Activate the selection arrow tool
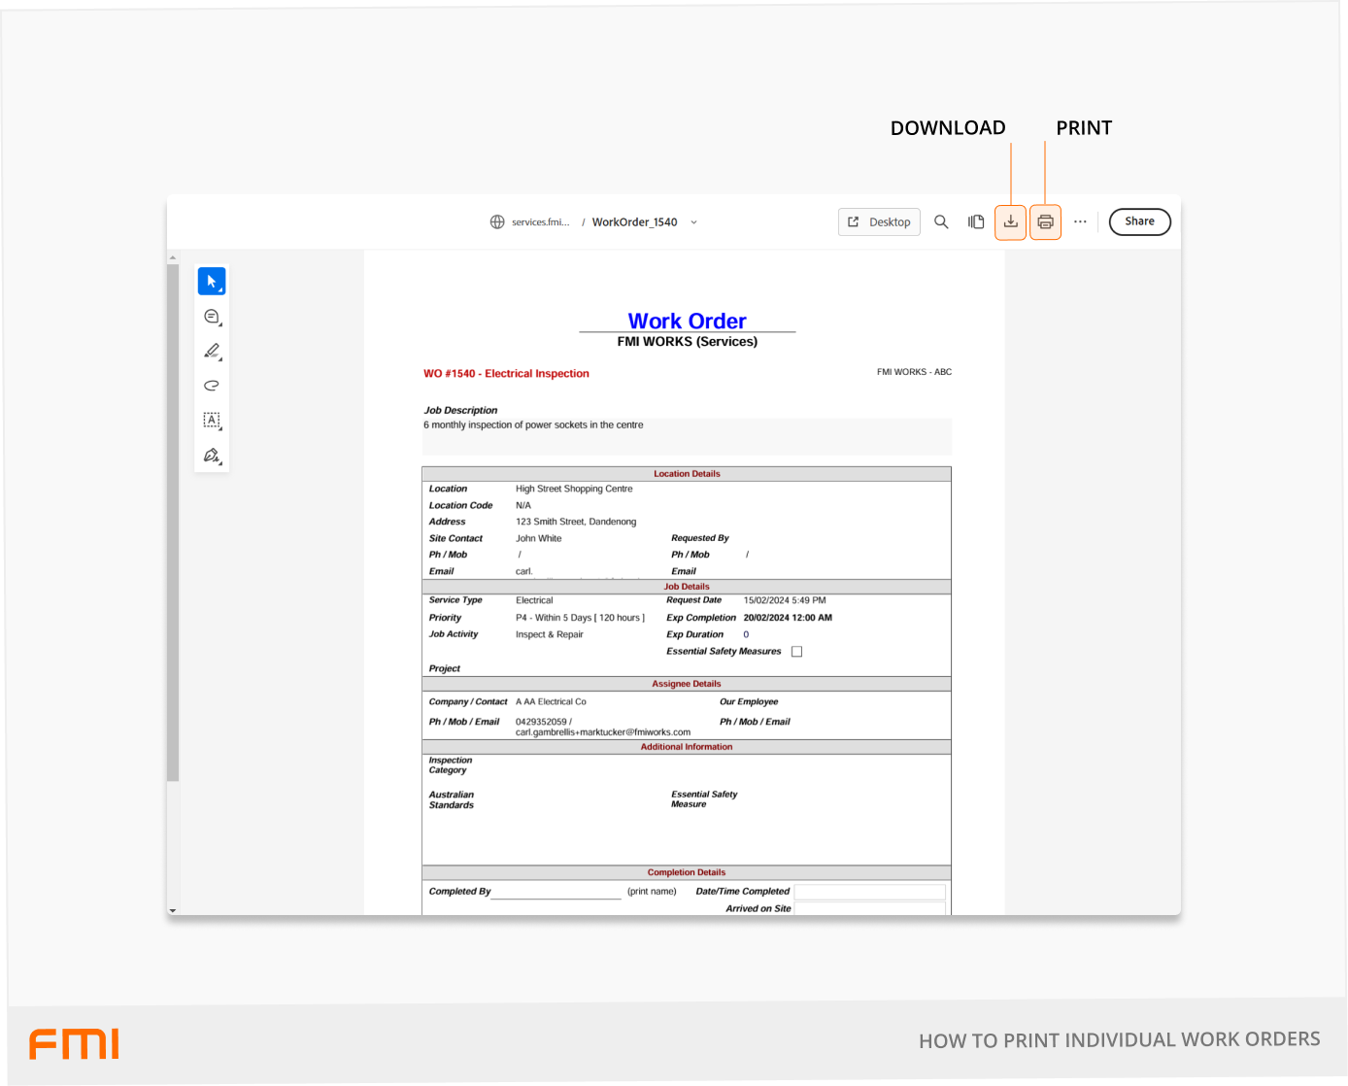 pos(210,281)
